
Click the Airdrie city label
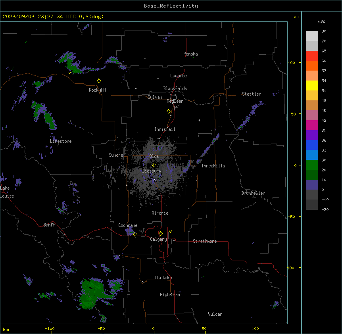(160, 213)
